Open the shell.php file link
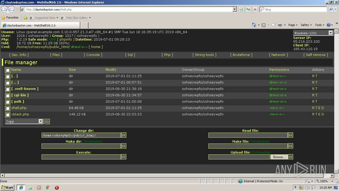This screenshot has height=191, width=339. [x=19, y=108]
